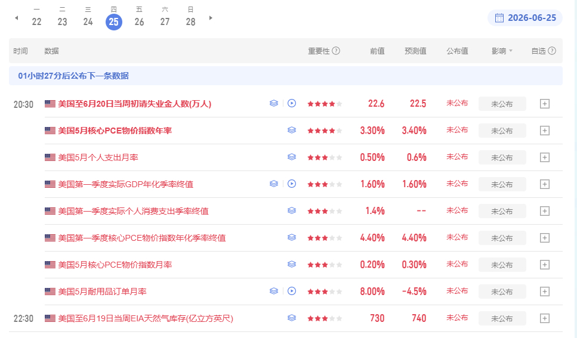This screenshot has width=577, height=338.
Task: Click the 01小时27分后公布下一条数据 banner
Action: [x=286, y=76]
